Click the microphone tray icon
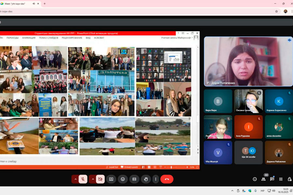Image resolution: width=293 pixels, height=195 pixels. 256,191
